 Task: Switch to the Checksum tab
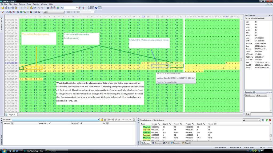(157, 143)
